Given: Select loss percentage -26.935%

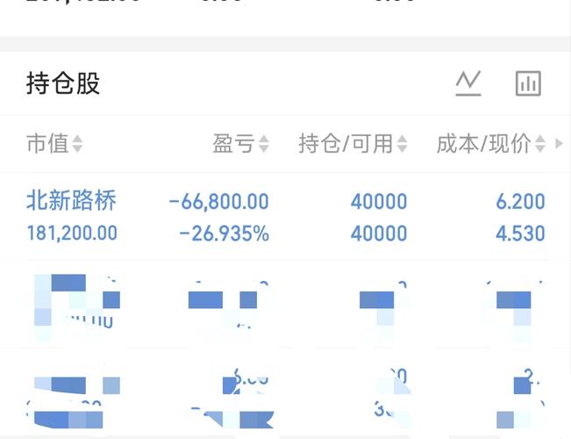Looking at the screenshot, I should [x=225, y=234].
